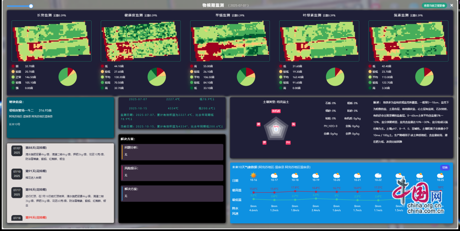
Task: Click the PH label on soil radar chart
Action: click(288, 143)
